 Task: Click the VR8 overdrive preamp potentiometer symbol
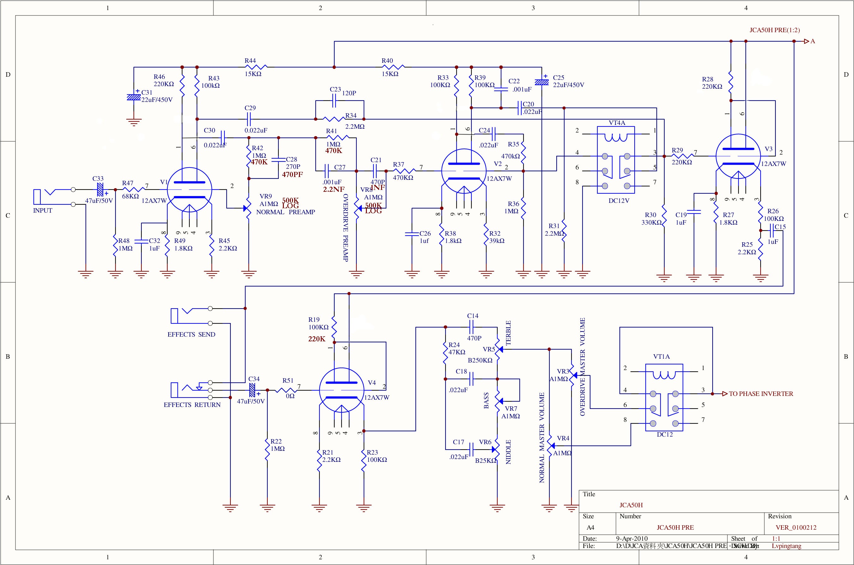[x=357, y=208]
